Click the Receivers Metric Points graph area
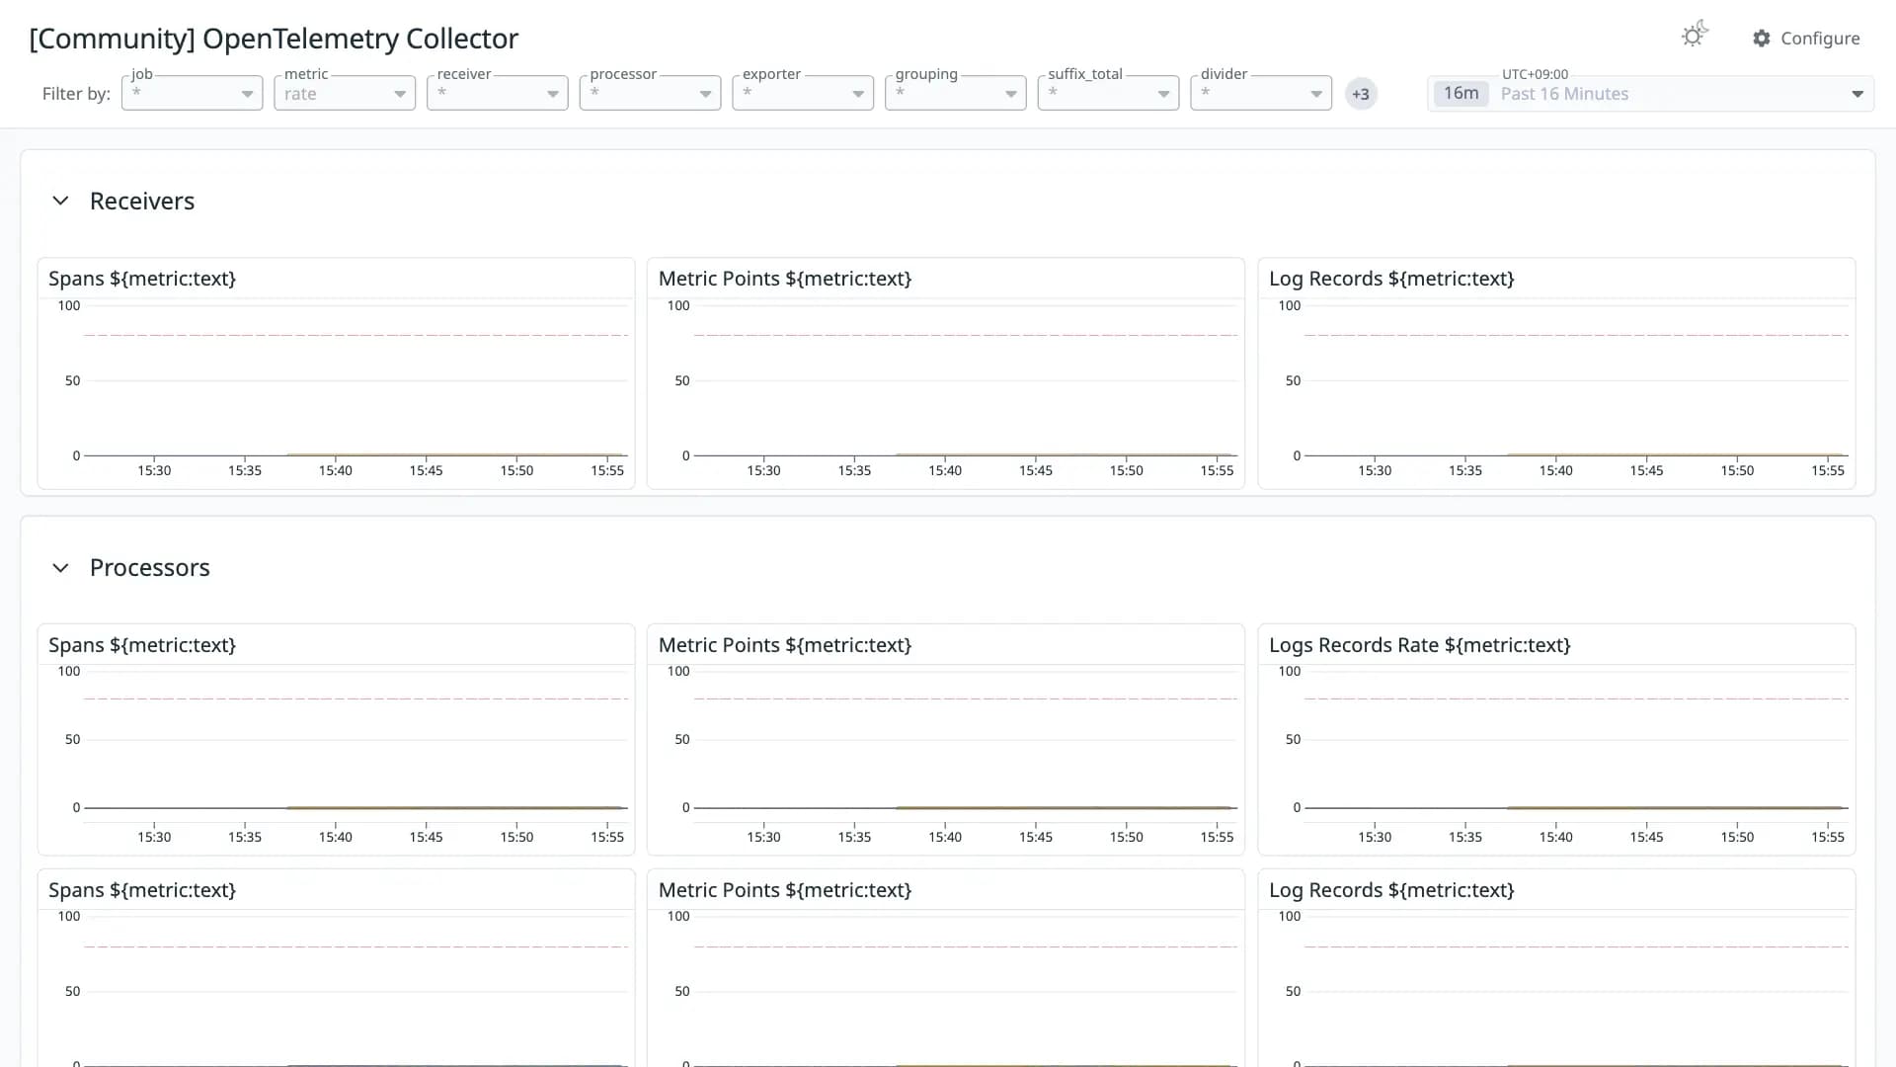 point(965,380)
